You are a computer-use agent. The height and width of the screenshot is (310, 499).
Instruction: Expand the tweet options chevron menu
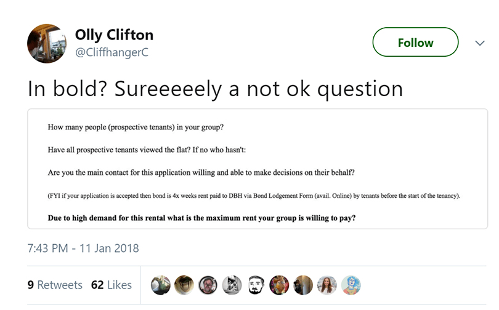point(479,43)
